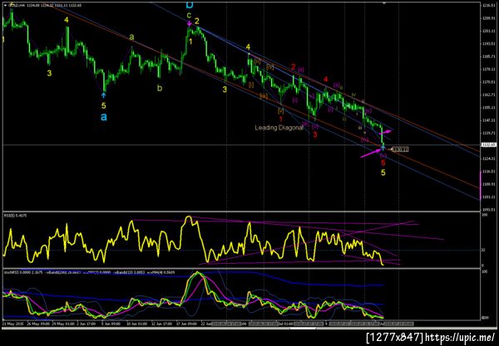Click the chart shift triangle on the top border
The height and width of the screenshot is (346, 499).
tap(383, 2)
